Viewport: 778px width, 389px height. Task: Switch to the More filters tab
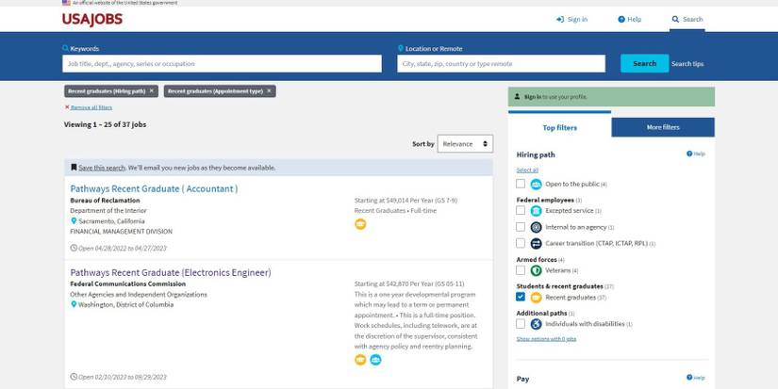pyautogui.click(x=663, y=127)
